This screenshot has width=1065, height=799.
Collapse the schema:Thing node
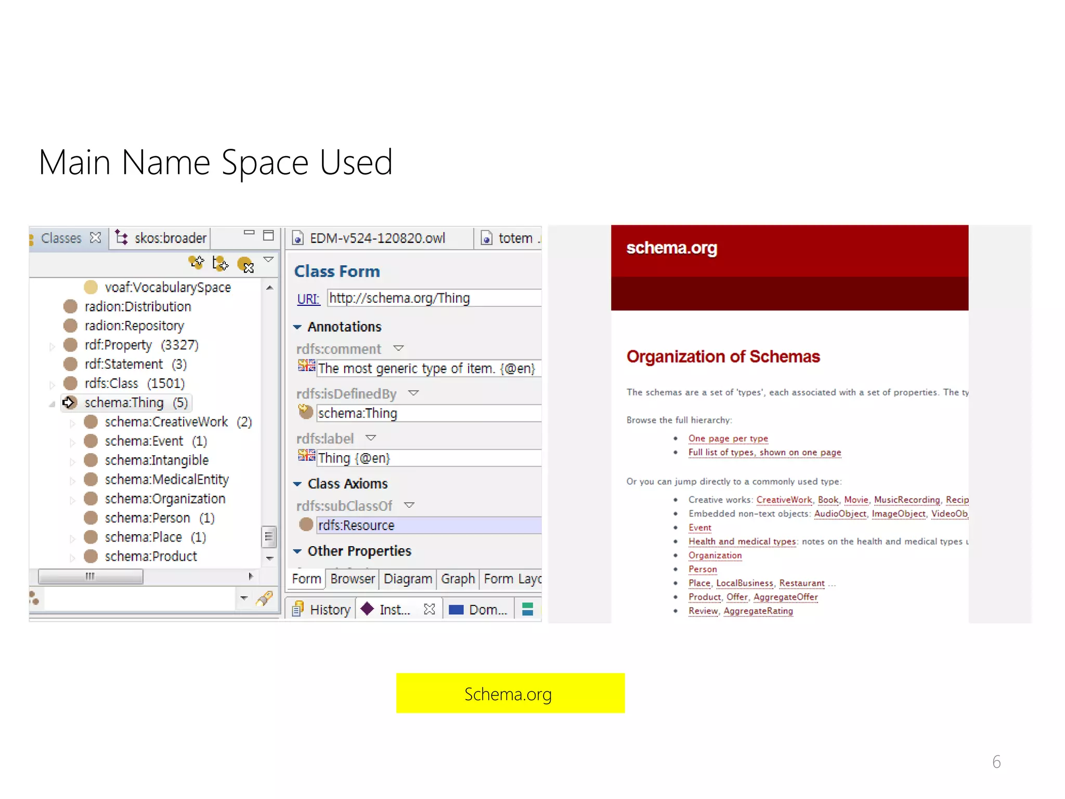52,404
